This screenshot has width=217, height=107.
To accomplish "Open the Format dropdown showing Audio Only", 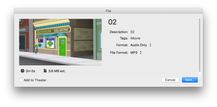I will click(140, 45).
